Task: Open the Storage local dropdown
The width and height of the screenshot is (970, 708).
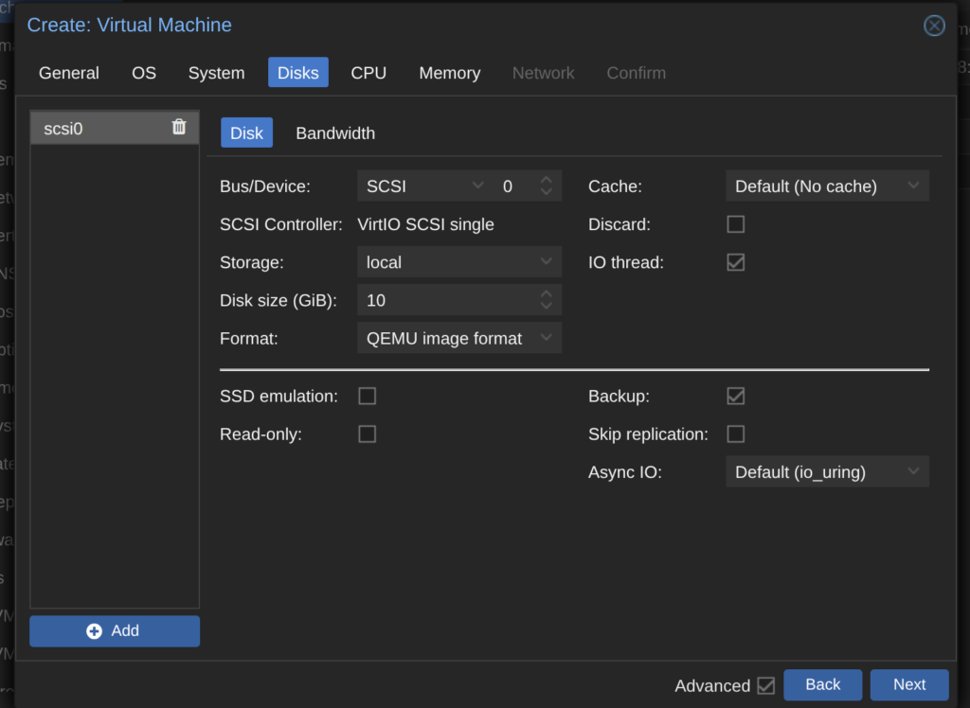Action: pos(458,262)
